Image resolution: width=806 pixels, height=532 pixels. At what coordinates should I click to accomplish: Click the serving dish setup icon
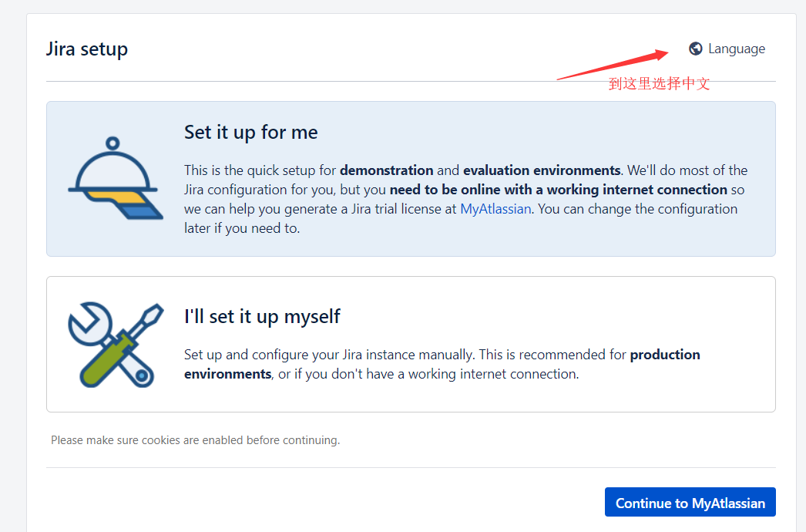point(115,178)
